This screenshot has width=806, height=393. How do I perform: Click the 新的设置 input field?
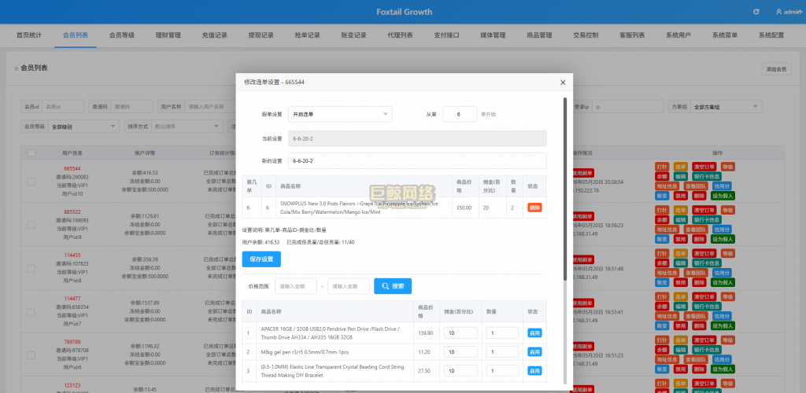click(x=417, y=160)
